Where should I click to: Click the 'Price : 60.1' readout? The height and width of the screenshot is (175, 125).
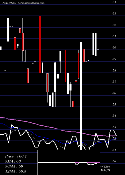click(16, 156)
